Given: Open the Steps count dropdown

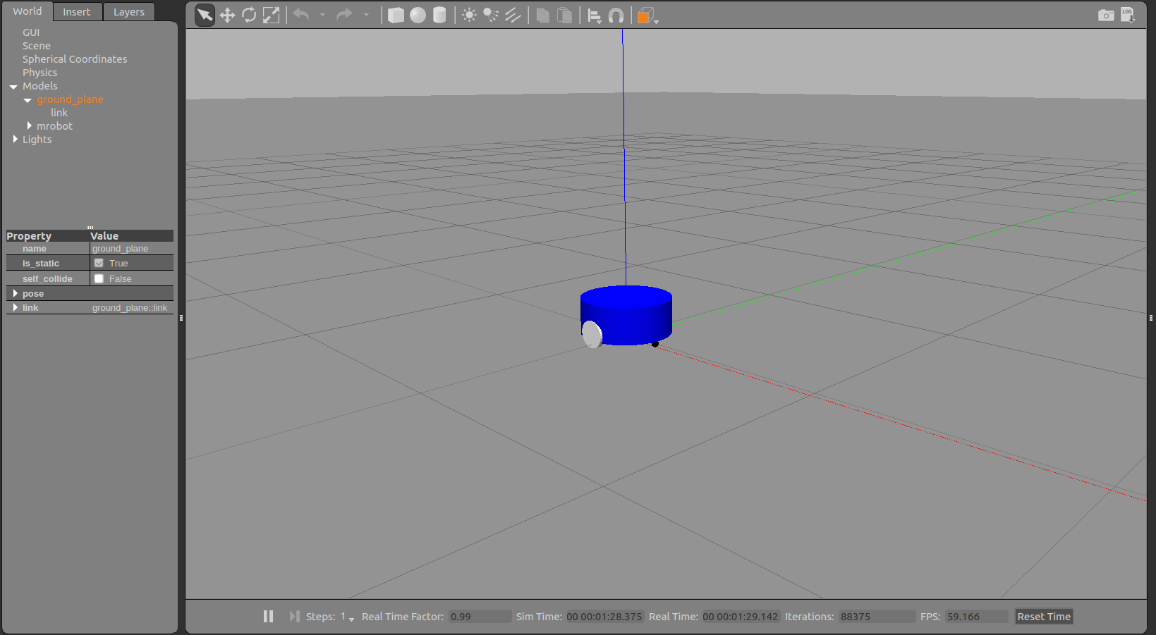Looking at the screenshot, I should click(x=351, y=618).
